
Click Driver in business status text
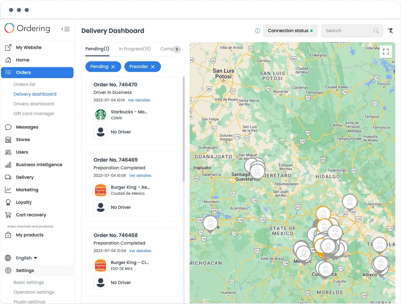click(112, 93)
